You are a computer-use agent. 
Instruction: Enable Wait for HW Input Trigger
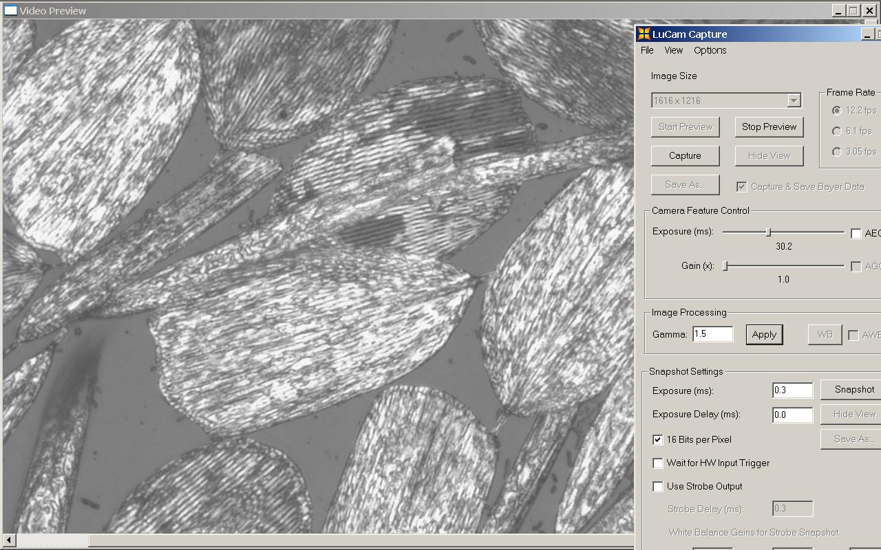point(658,463)
